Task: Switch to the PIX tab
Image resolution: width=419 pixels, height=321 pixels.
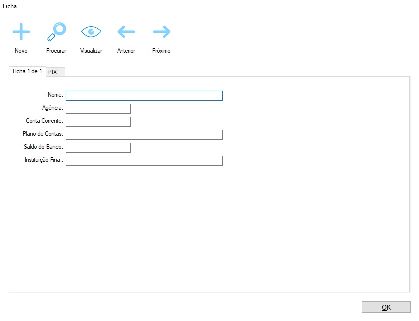Action: tap(53, 72)
